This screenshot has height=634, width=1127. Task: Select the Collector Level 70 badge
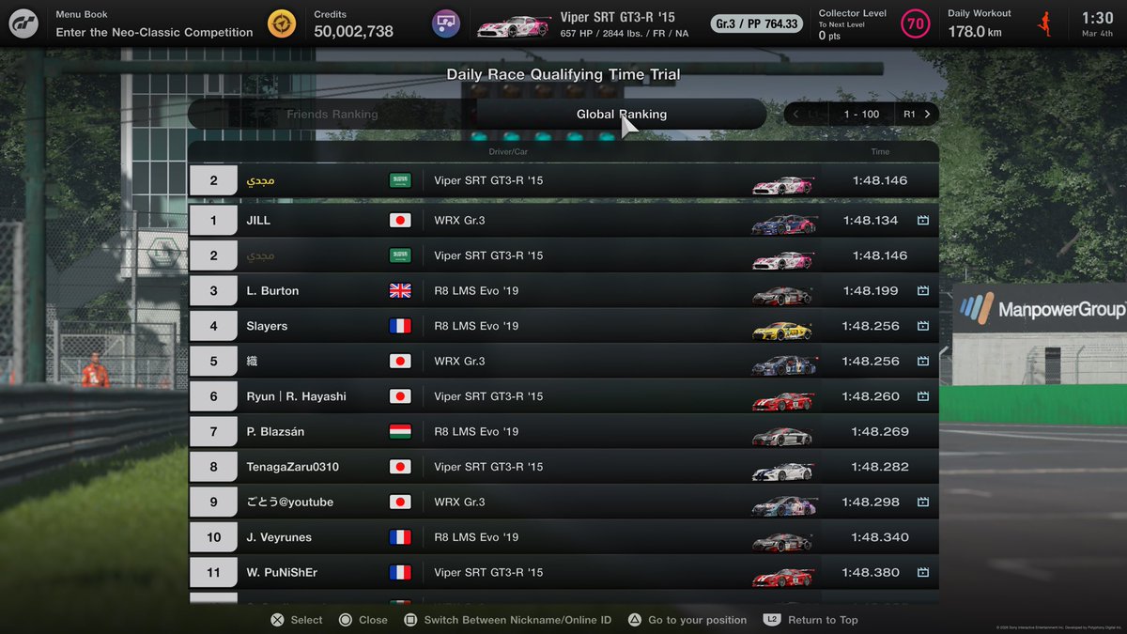[x=915, y=23]
